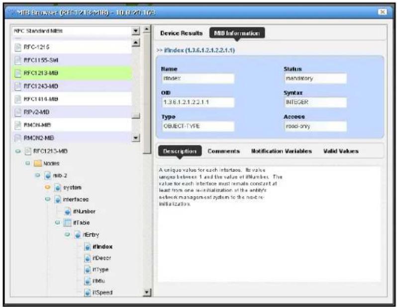Click the Name field showing ifIndex

coord(198,78)
